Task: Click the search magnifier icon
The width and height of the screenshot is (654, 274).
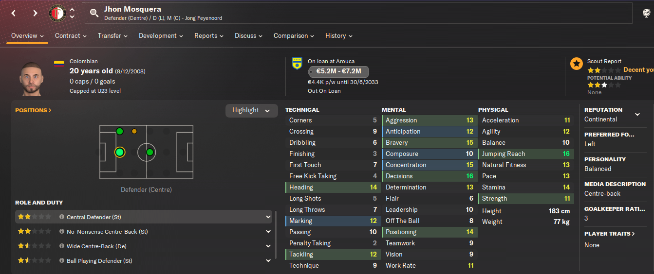Action: tap(94, 13)
